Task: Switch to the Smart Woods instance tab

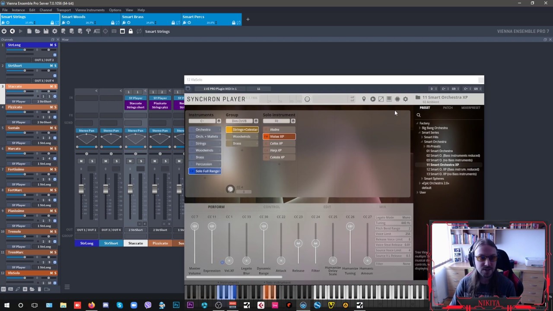Action: pyautogui.click(x=90, y=19)
